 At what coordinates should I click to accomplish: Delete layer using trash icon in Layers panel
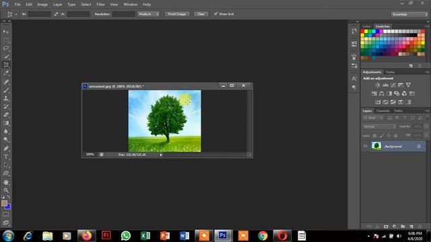pyautogui.click(x=420, y=227)
